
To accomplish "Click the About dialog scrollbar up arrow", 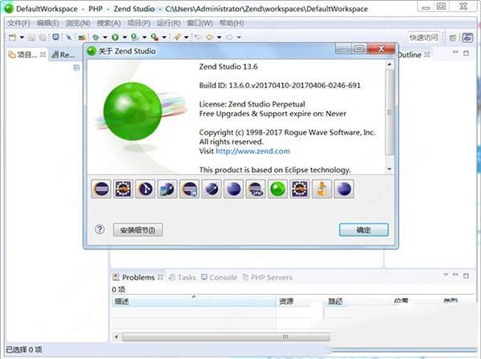I will (x=390, y=65).
